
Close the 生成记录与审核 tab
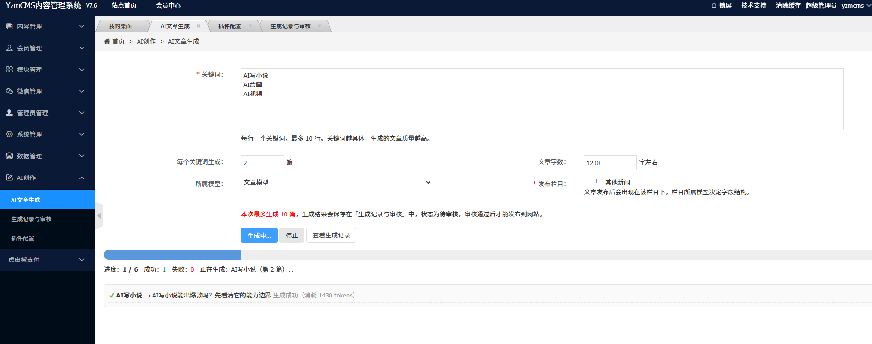[319, 26]
